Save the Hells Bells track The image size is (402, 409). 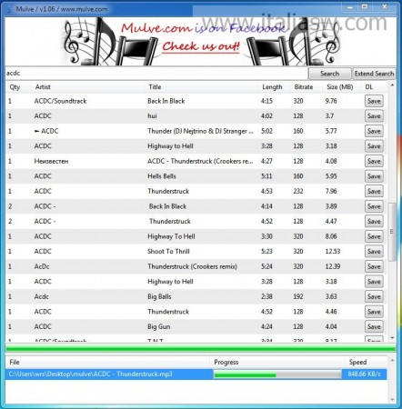pyautogui.click(x=374, y=176)
